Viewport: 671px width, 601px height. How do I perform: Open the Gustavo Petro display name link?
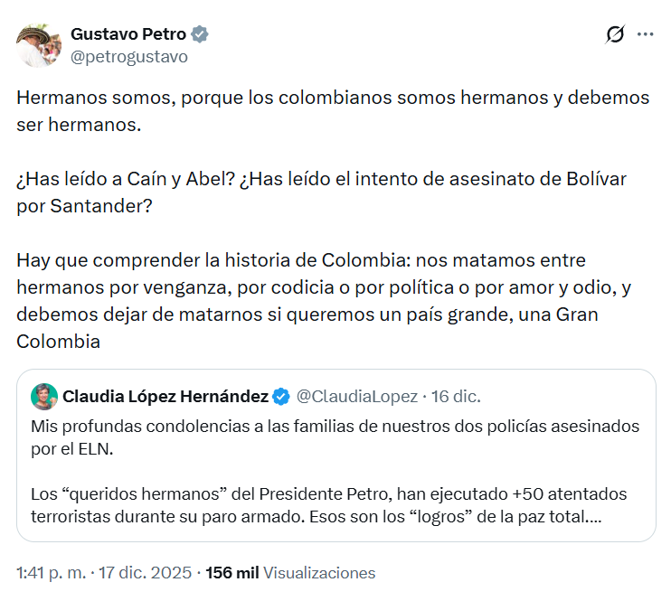[128, 35]
